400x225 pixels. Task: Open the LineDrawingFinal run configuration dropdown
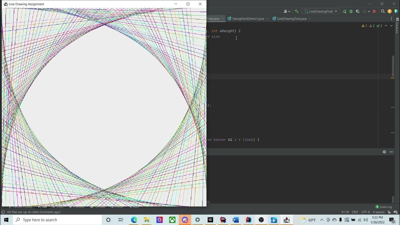[321, 11]
